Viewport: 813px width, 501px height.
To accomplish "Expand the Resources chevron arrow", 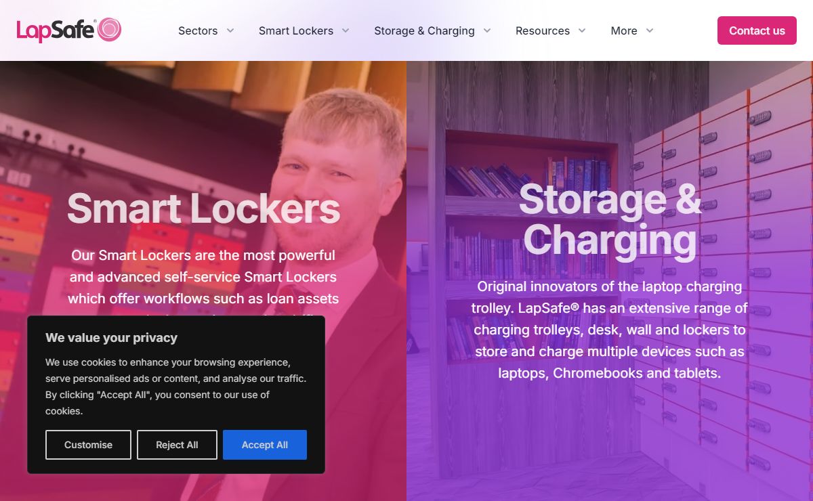I will (582, 30).
